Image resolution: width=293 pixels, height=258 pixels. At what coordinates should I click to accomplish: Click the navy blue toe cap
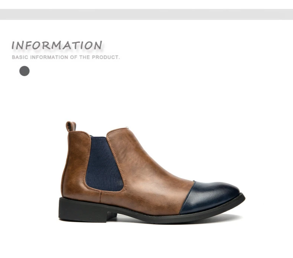209,198
